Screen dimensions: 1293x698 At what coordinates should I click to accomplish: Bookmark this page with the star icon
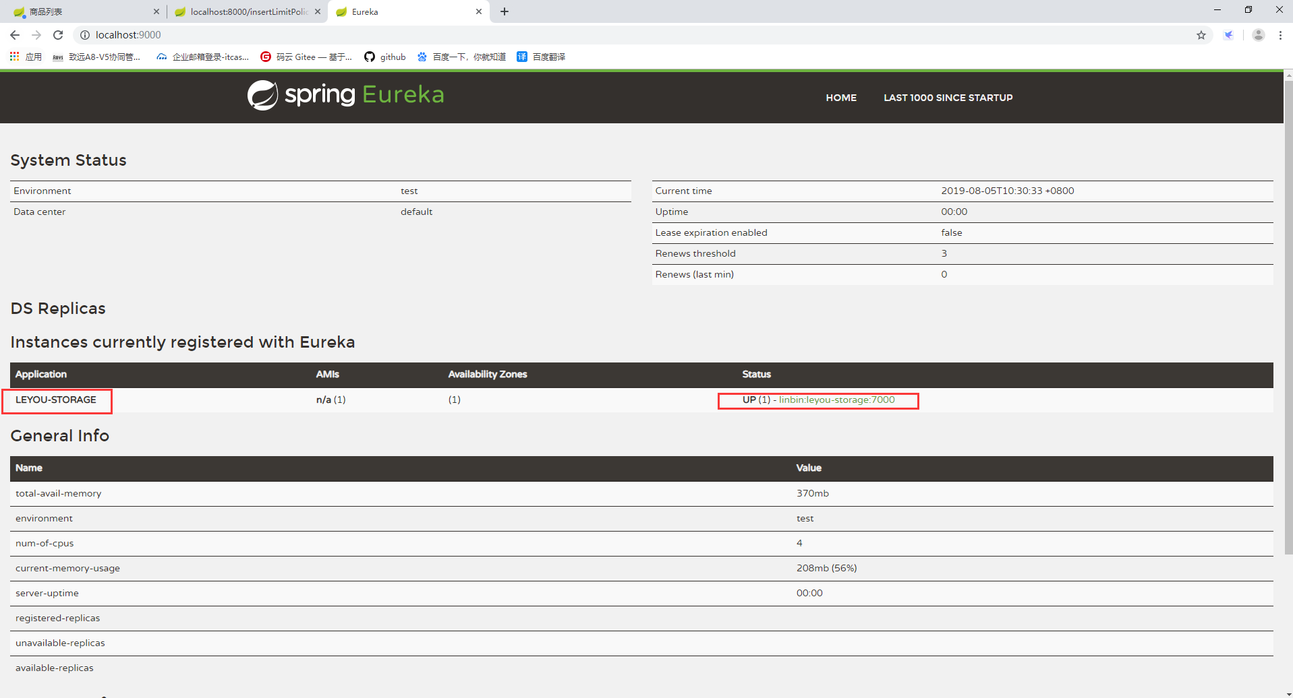[1201, 35]
